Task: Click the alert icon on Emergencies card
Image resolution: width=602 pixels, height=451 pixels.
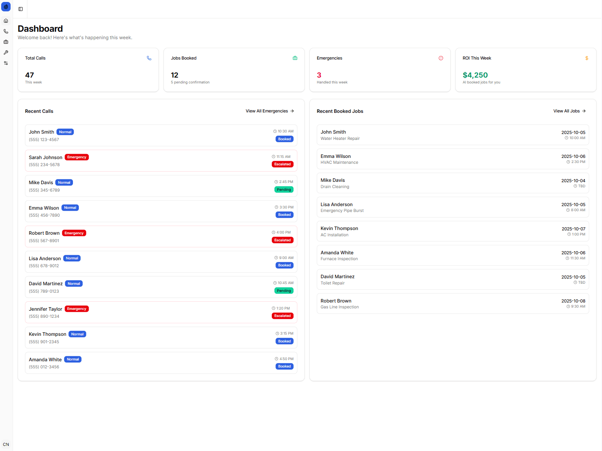Action: (441, 58)
